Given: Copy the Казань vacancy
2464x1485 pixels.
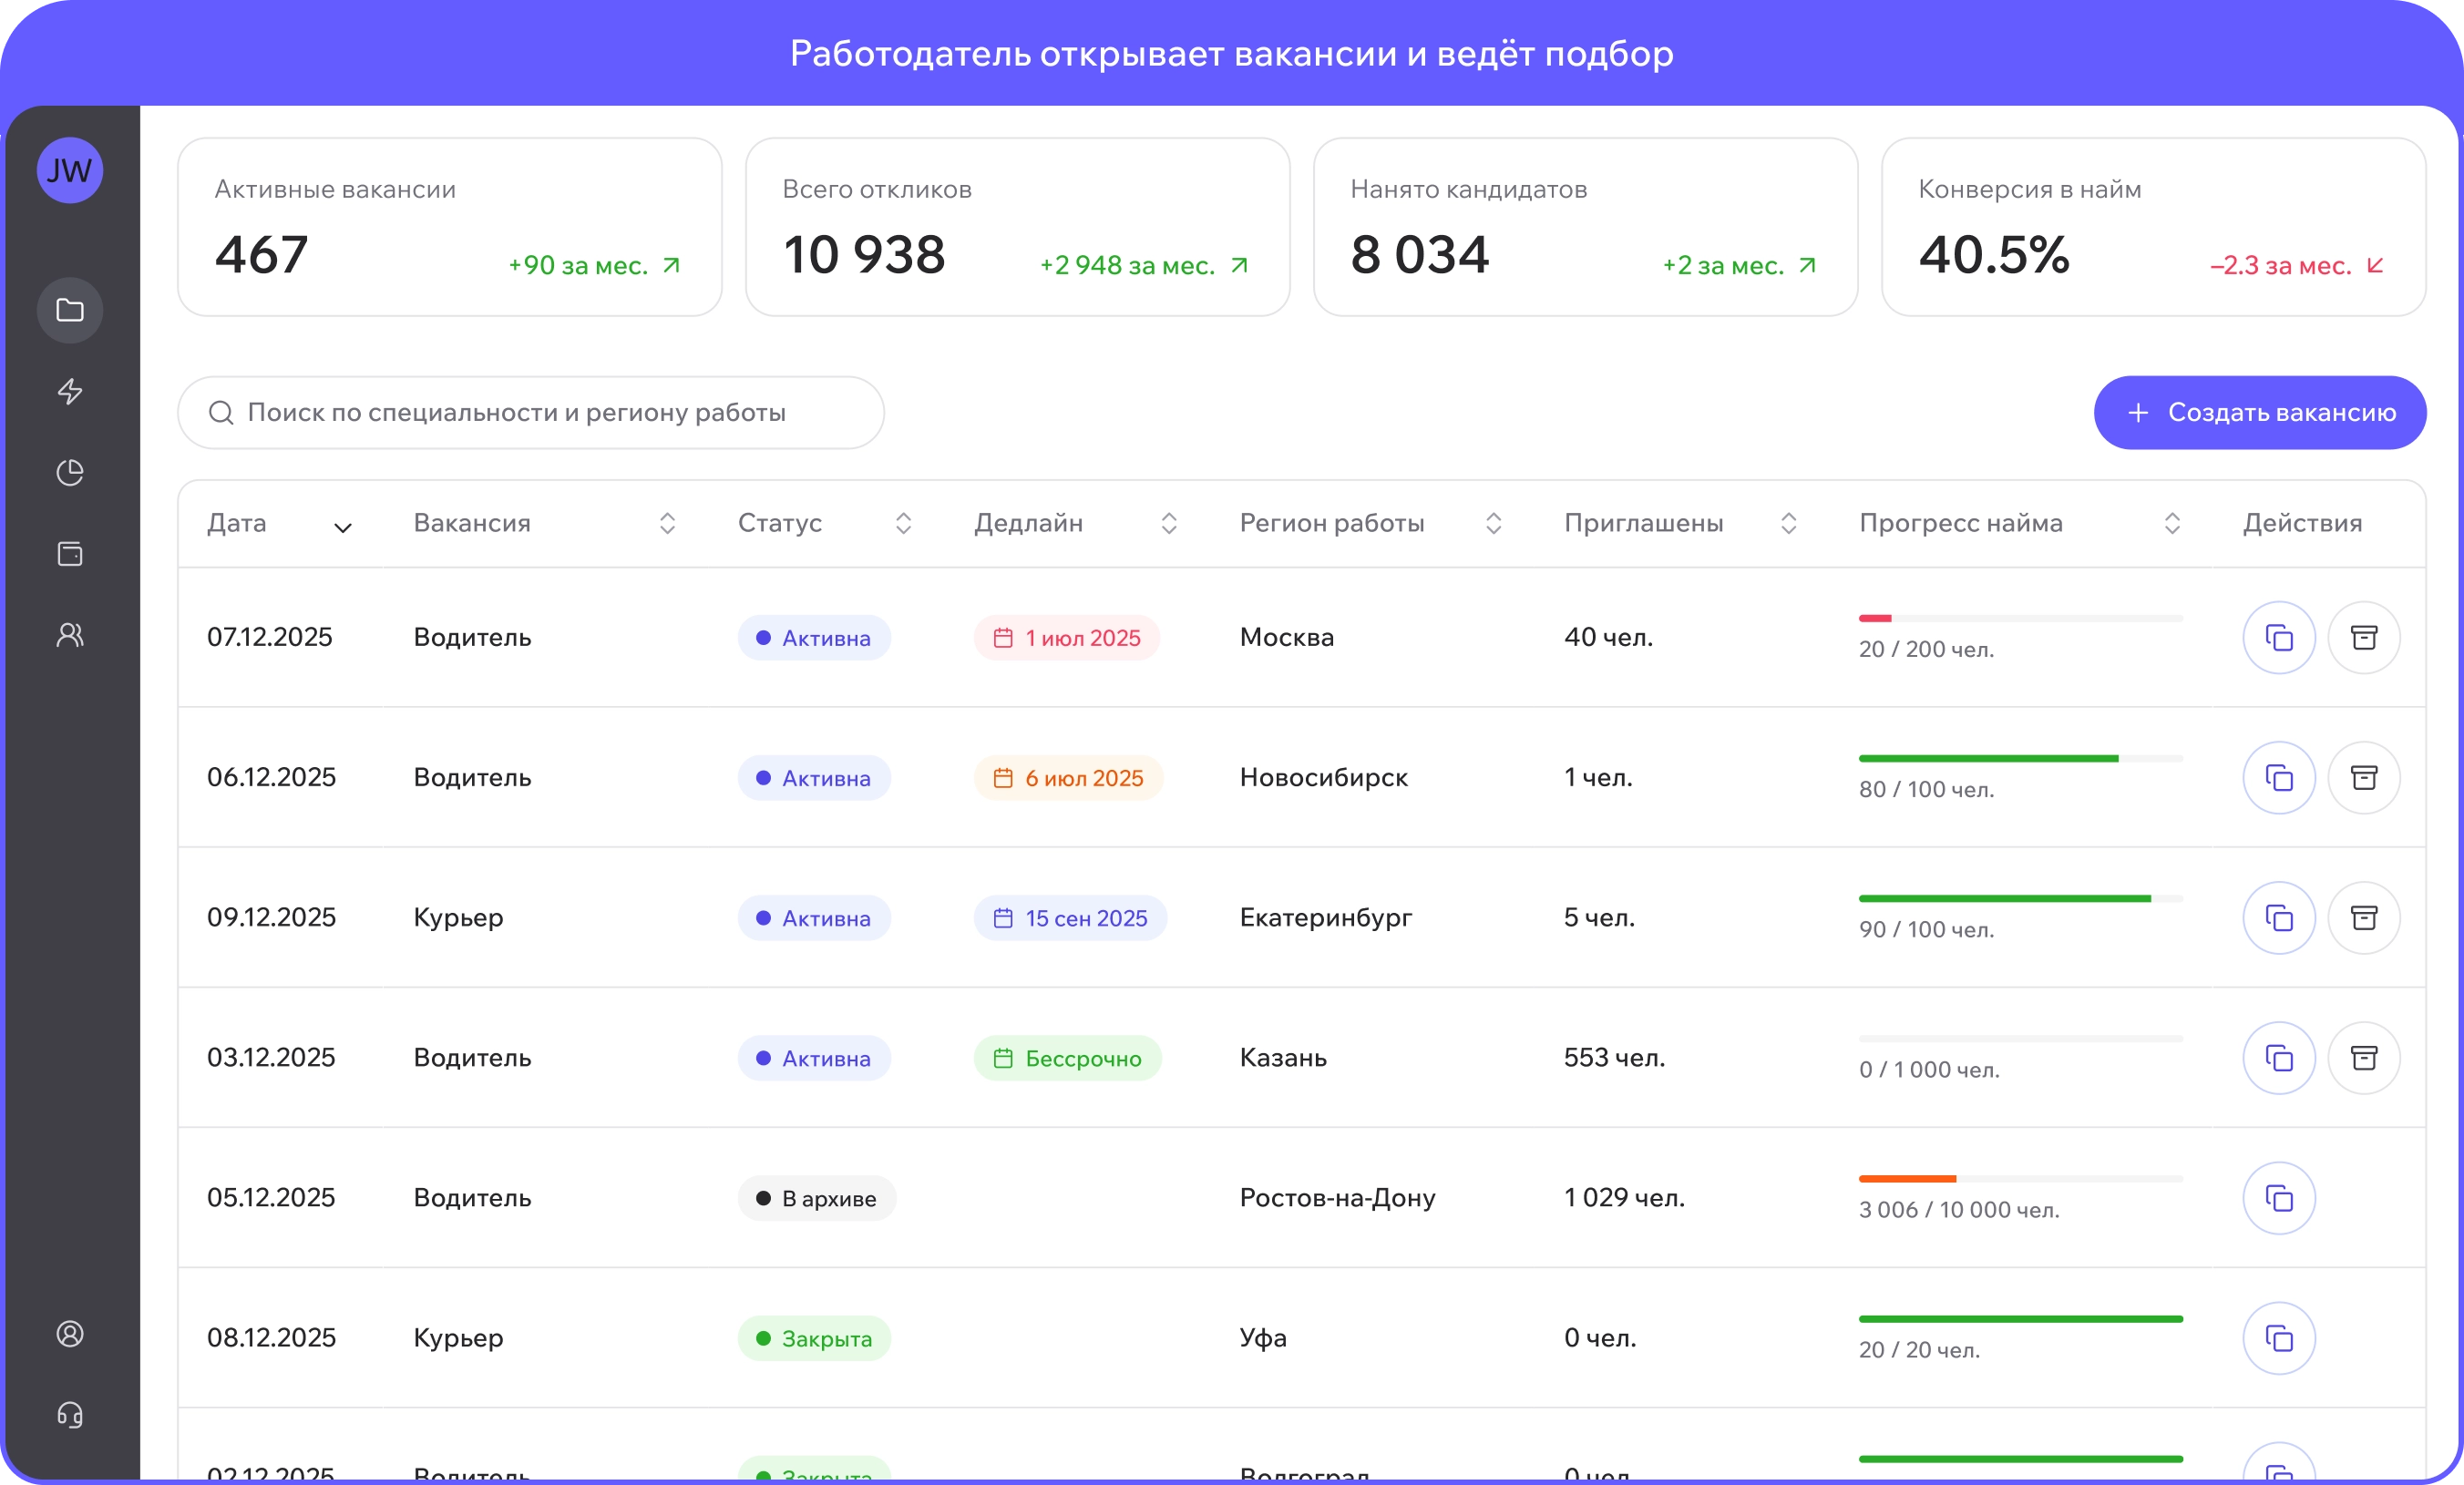Looking at the screenshot, I should click(x=2279, y=1057).
